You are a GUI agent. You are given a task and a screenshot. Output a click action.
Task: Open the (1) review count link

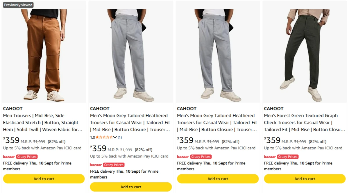pos(120,137)
